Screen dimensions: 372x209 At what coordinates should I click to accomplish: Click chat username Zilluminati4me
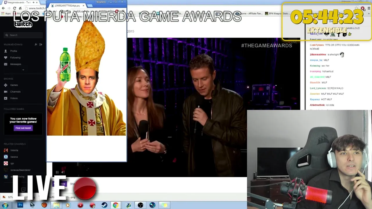coord(318,55)
